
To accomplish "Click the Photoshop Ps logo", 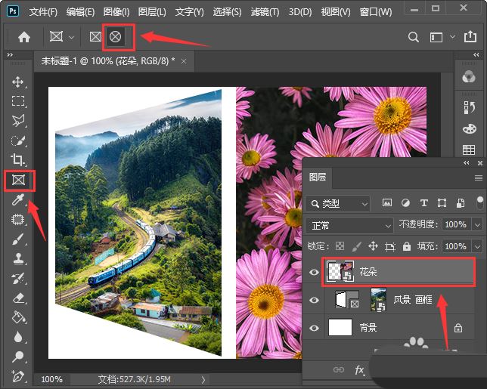I will coord(13,11).
